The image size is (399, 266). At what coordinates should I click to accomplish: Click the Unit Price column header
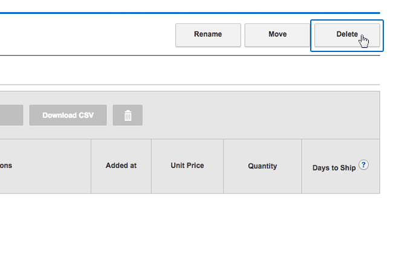click(187, 166)
